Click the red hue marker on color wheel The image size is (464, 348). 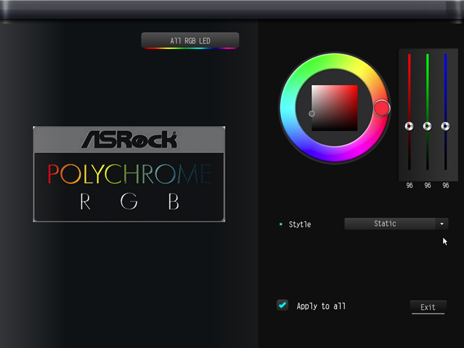(382, 108)
